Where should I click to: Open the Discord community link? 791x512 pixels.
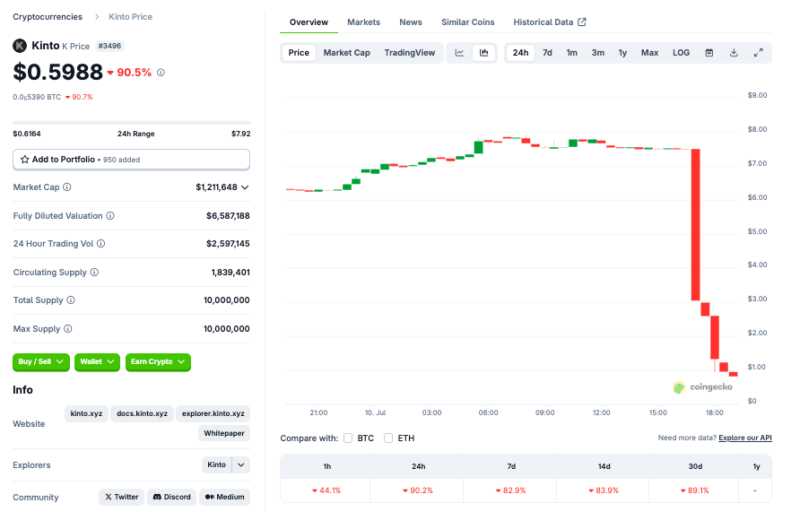(x=172, y=497)
